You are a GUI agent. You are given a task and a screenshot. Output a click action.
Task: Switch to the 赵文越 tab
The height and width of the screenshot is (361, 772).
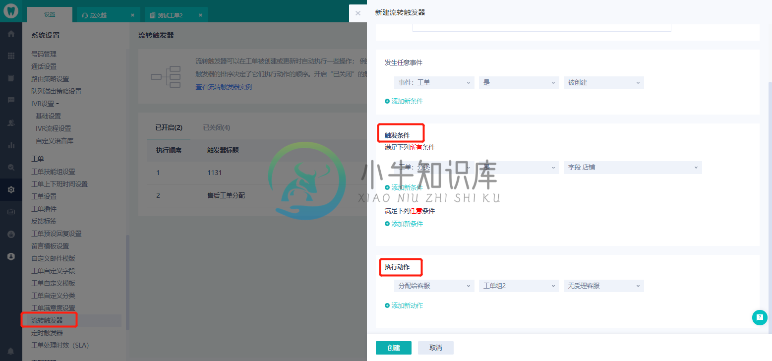107,15
